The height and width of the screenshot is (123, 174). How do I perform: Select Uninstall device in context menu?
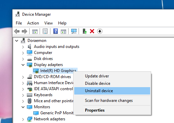[x=112, y=91]
